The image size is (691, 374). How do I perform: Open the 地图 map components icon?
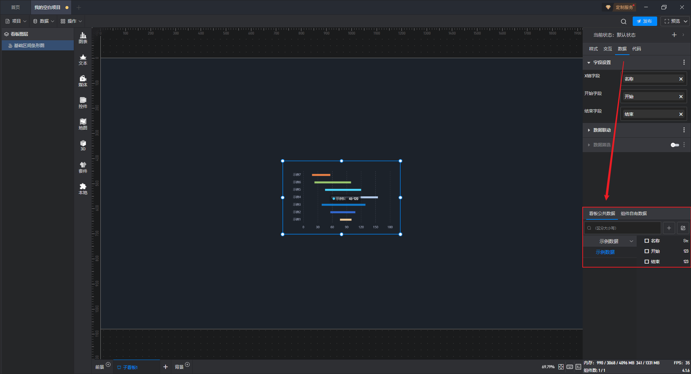(x=83, y=124)
